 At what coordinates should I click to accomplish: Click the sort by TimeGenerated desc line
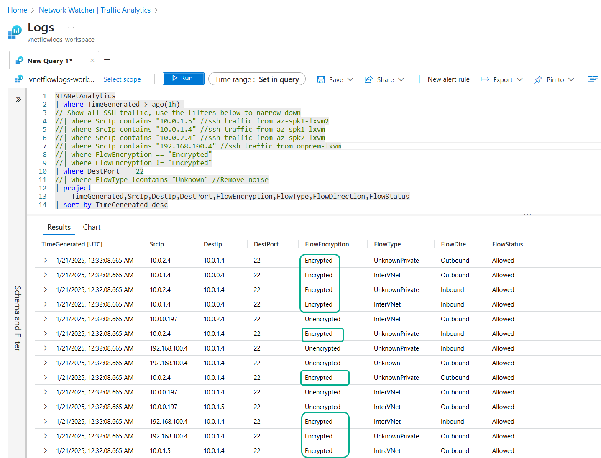[112, 205]
